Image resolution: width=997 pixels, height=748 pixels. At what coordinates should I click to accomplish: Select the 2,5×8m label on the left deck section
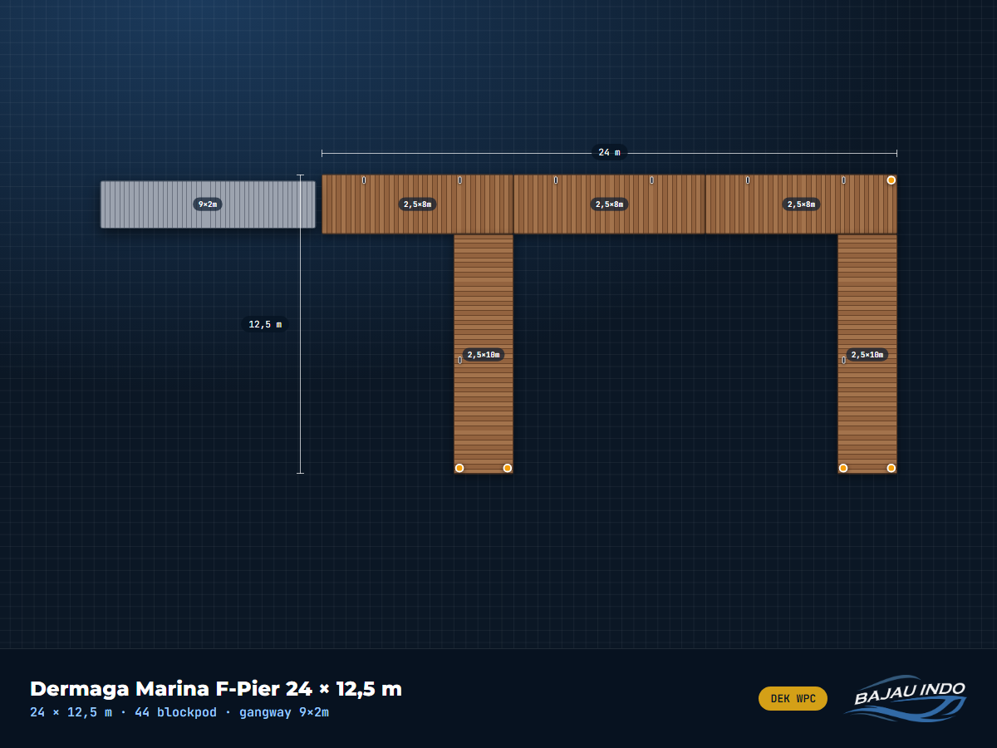[x=417, y=204]
